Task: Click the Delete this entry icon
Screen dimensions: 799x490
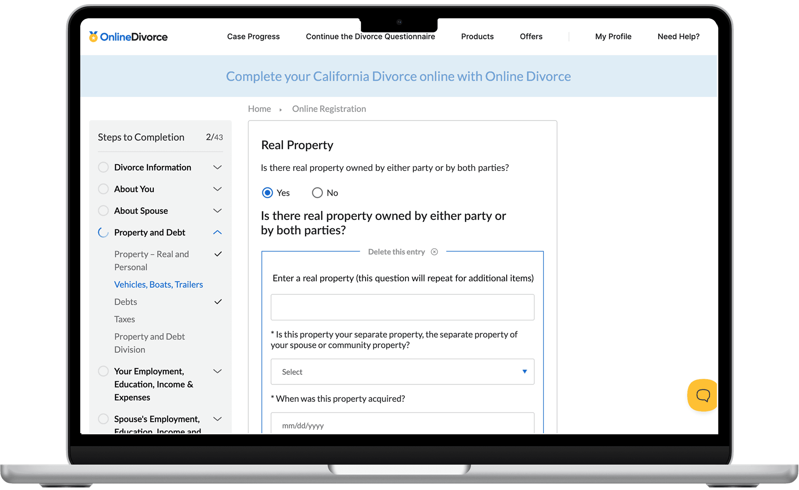Action: coord(434,252)
